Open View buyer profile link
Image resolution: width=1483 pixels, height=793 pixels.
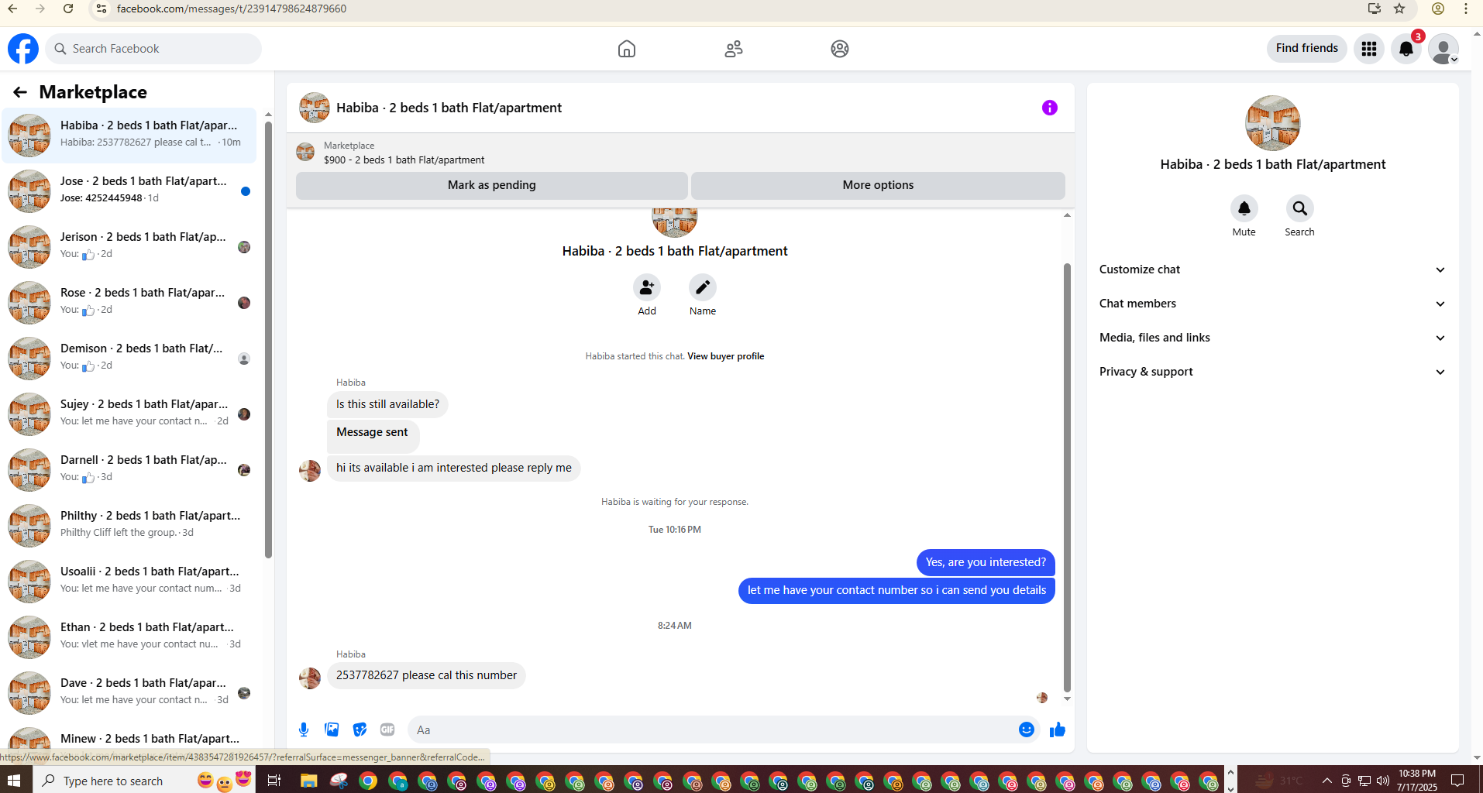pyautogui.click(x=725, y=356)
